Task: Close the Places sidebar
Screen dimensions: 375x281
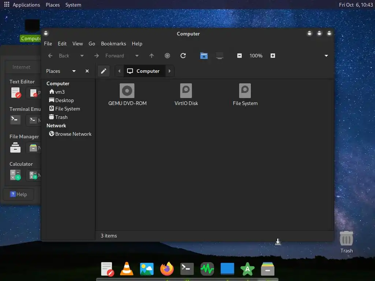Action: pos(87,71)
